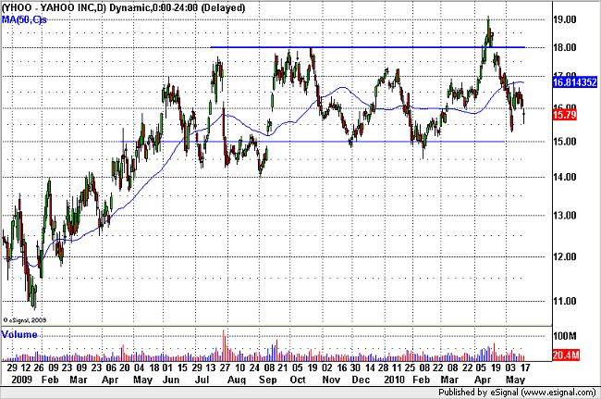
Task: Click the 12.00 price axis label
Action: point(565,256)
